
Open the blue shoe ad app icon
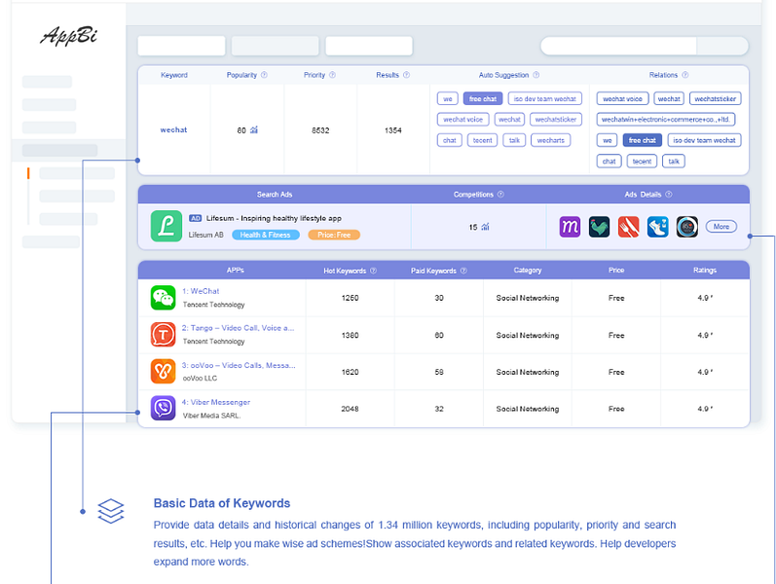(658, 227)
